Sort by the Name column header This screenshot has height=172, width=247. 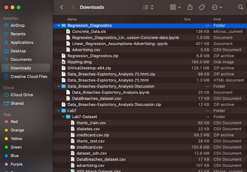coord(72,19)
